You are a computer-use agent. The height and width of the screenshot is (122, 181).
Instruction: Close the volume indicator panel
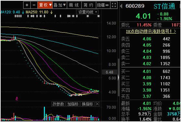tap(97, 104)
